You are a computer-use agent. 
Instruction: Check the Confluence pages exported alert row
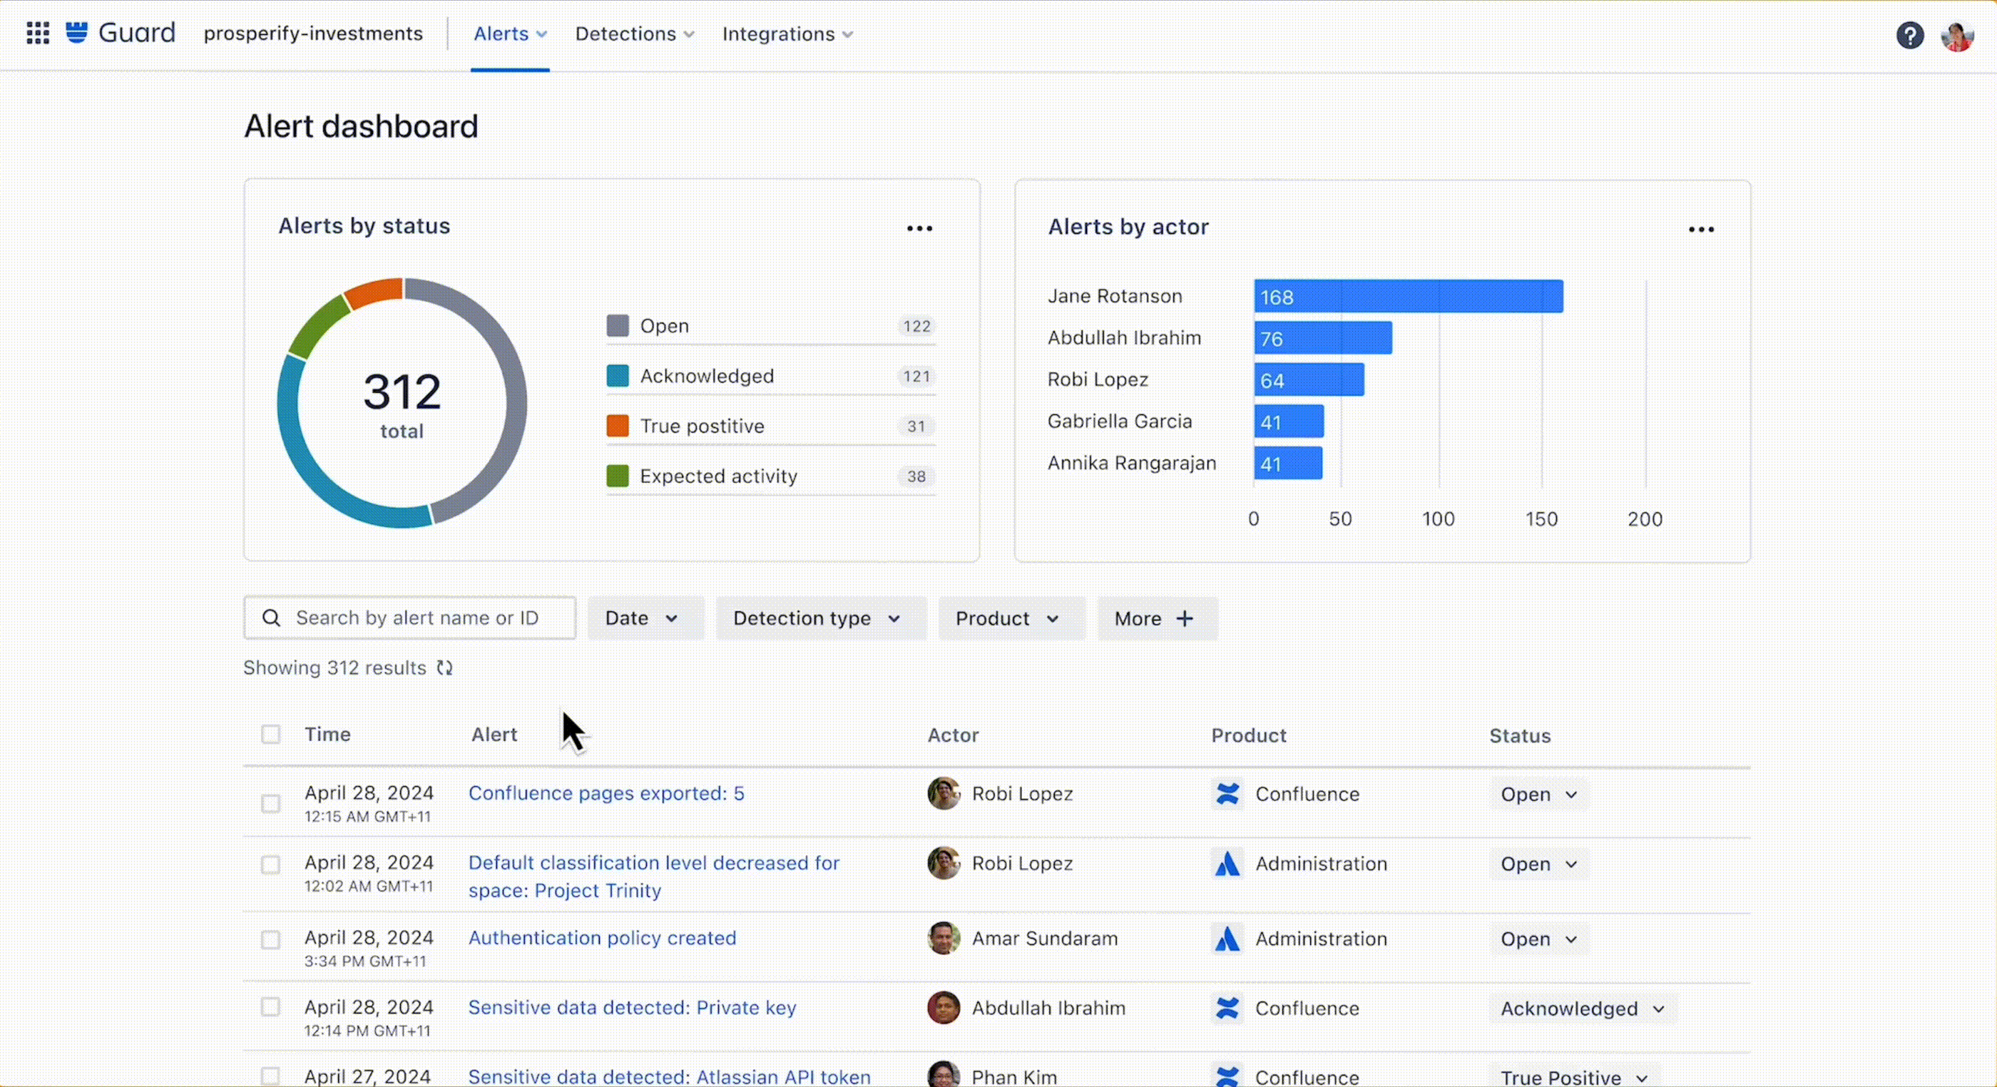[270, 804]
